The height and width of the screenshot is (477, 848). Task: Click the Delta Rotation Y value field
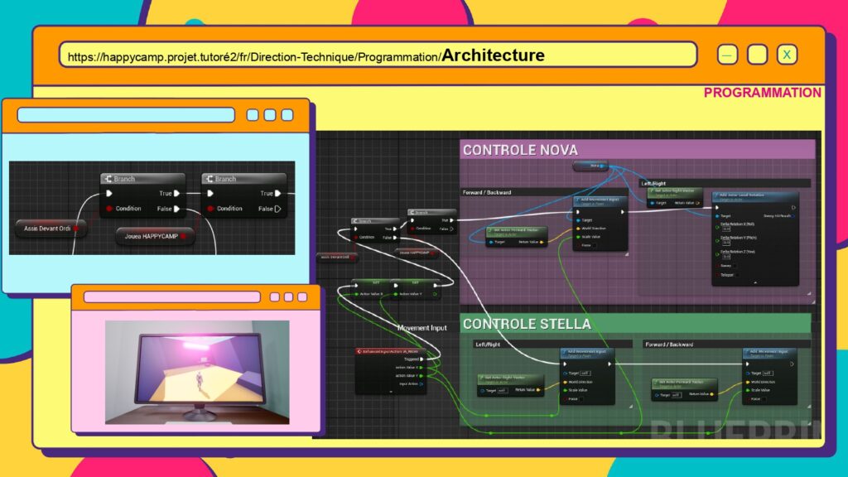pyautogui.click(x=727, y=243)
